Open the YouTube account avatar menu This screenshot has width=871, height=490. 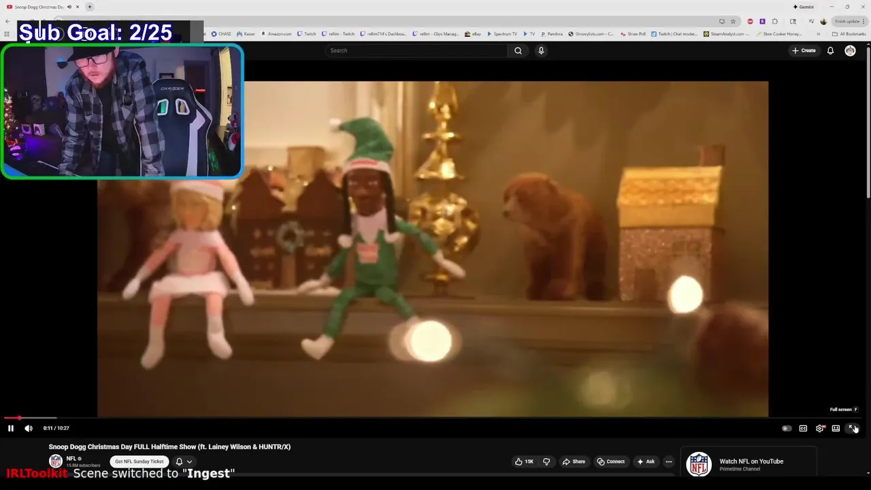point(850,50)
